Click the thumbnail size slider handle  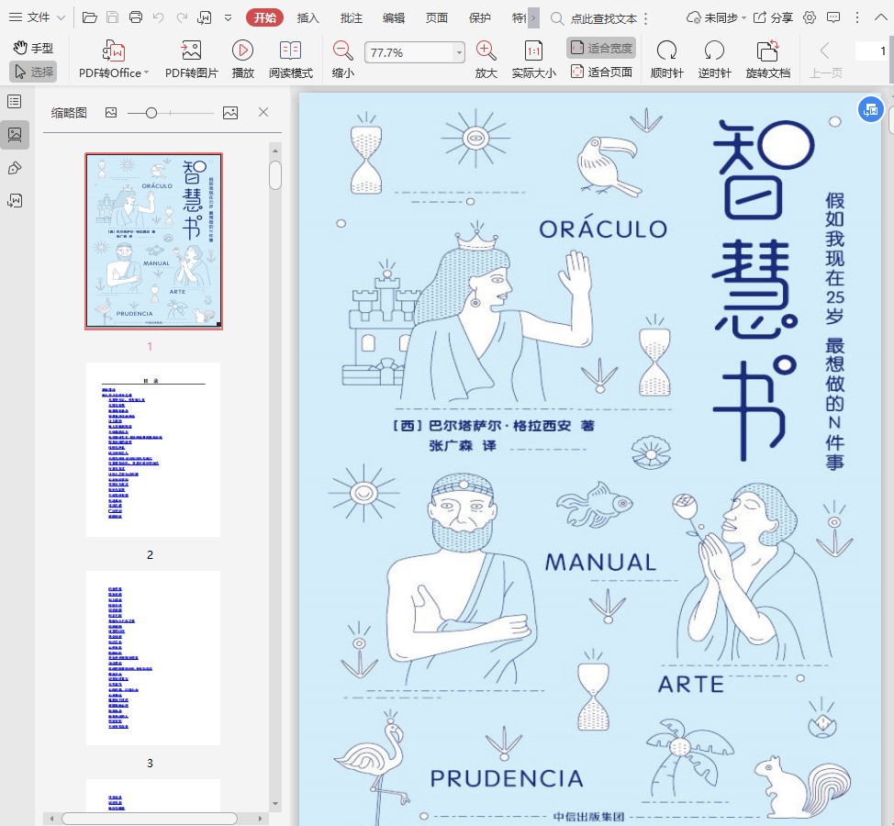pyautogui.click(x=151, y=112)
